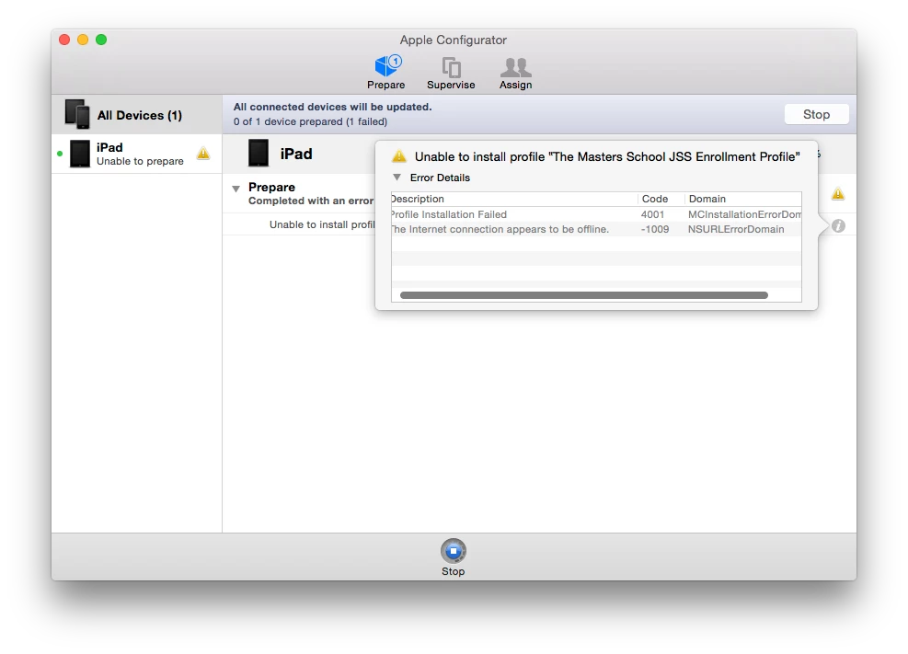Viewport: 908px width, 654px height.
Task: Minimize the window with the yellow button
Action: (x=83, y=40)
